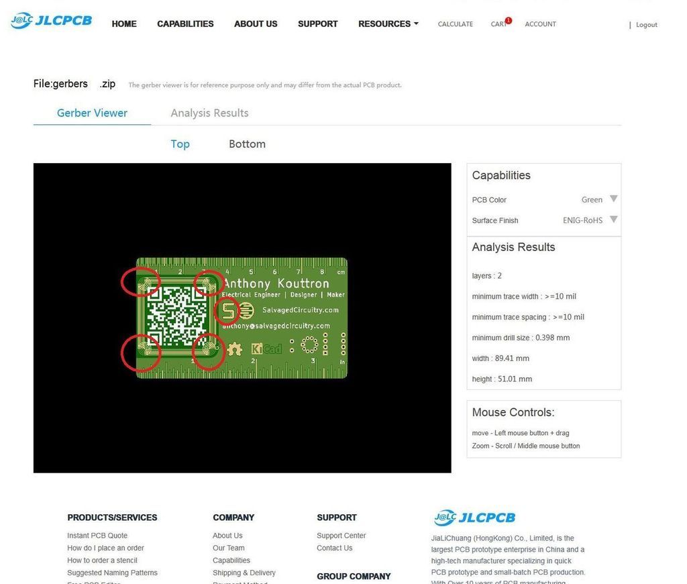Select the Bottom layer view
The width and height of the screenshot is (687, 584).
point(247,144)
